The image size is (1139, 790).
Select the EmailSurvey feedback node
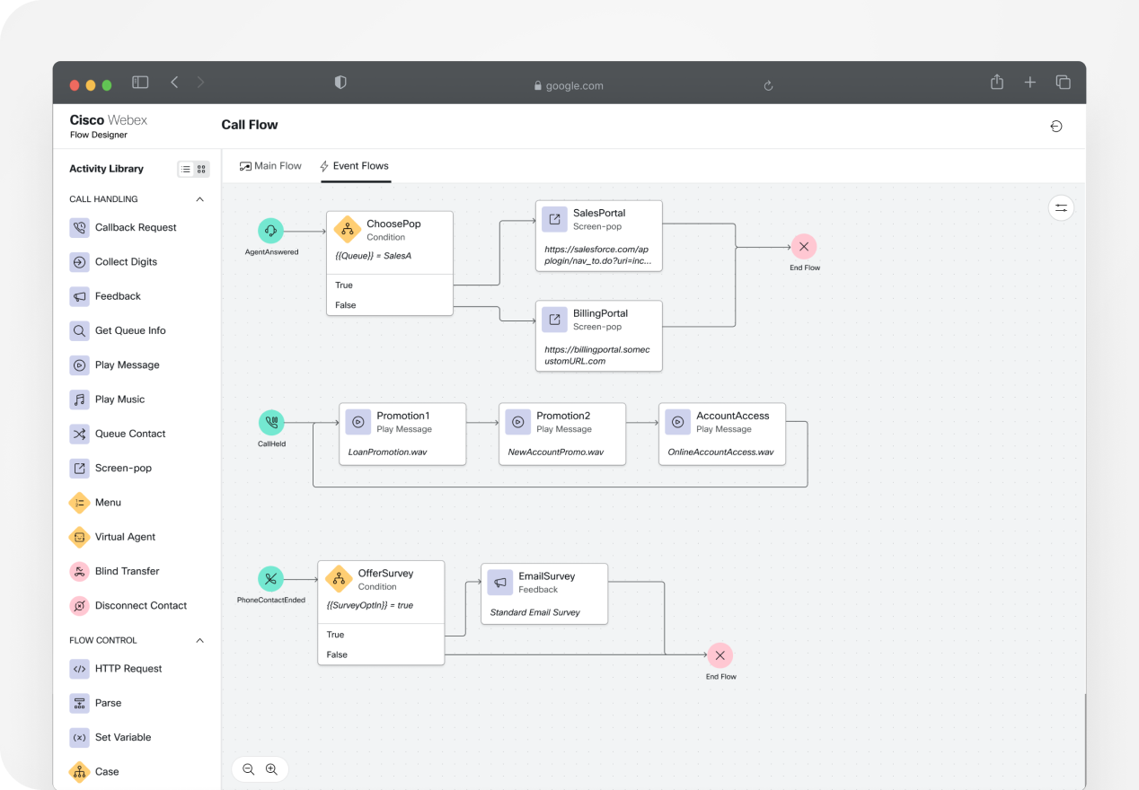coord(544,594)
